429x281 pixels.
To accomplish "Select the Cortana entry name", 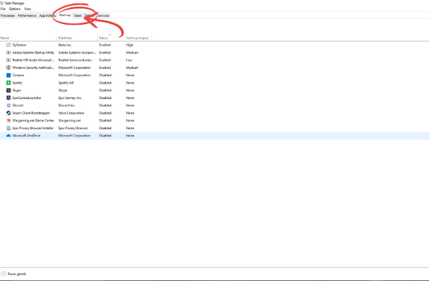I will [18, 75].
